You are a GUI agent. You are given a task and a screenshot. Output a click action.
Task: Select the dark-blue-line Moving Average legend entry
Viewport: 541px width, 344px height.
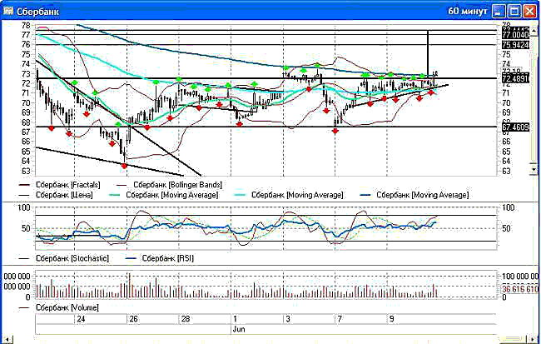(x=414, y=195)
